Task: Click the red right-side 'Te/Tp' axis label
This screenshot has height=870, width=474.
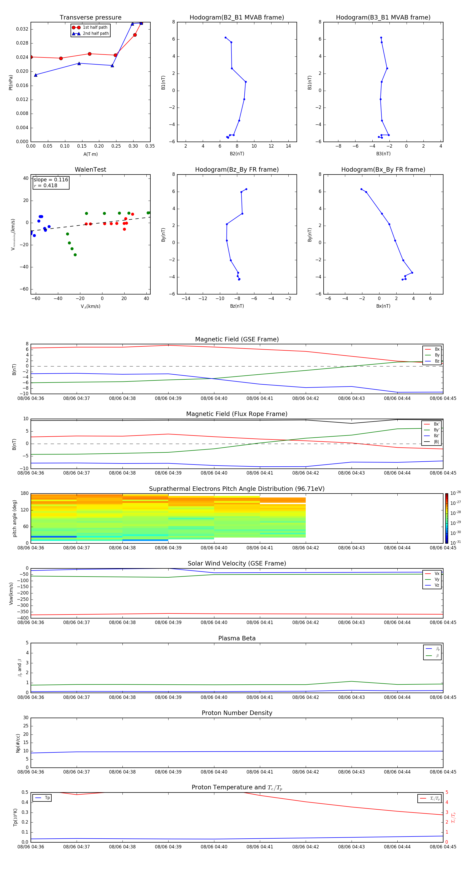Action: pyautogui.click(x=453, y=818)
